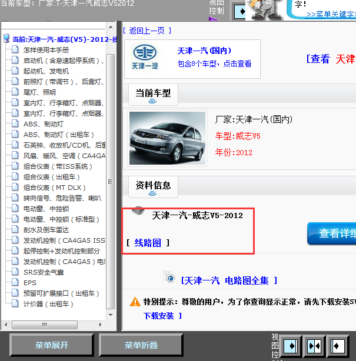The height and width of the screenshot is (361, 356).
Task: Open 组合仪表(MT DLX) tree item
Action: (x=55, y=188)
